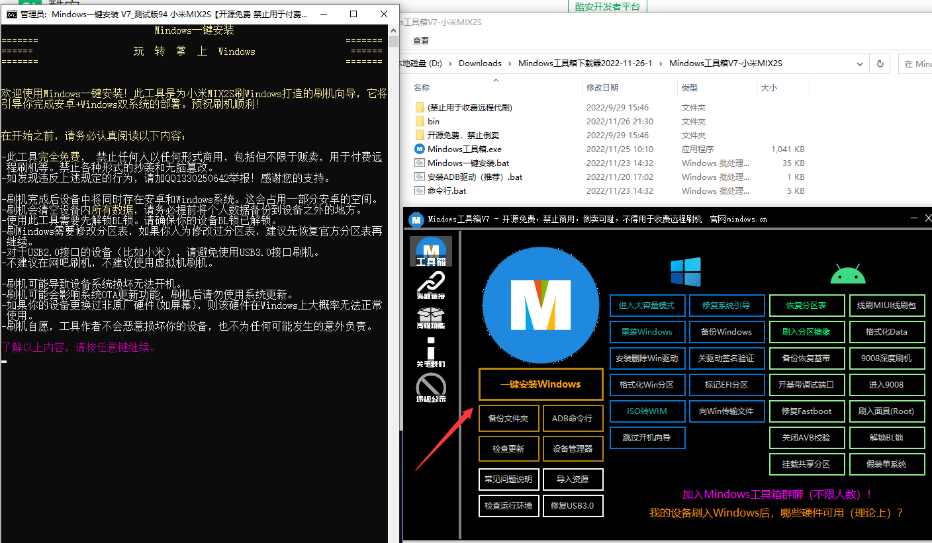The image size is (932, 543).
Task: Click the 解锁BL锁 button
Action: [887, 438]
